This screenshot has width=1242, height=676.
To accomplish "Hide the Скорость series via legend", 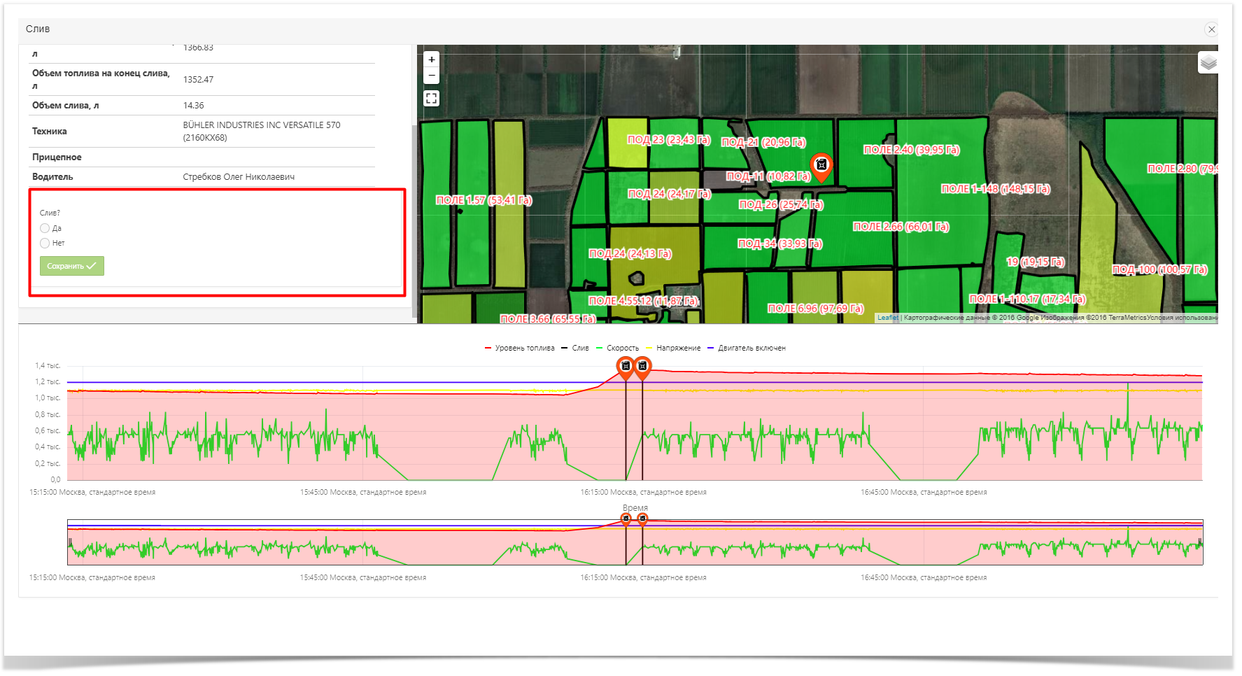I will point(618,348).
